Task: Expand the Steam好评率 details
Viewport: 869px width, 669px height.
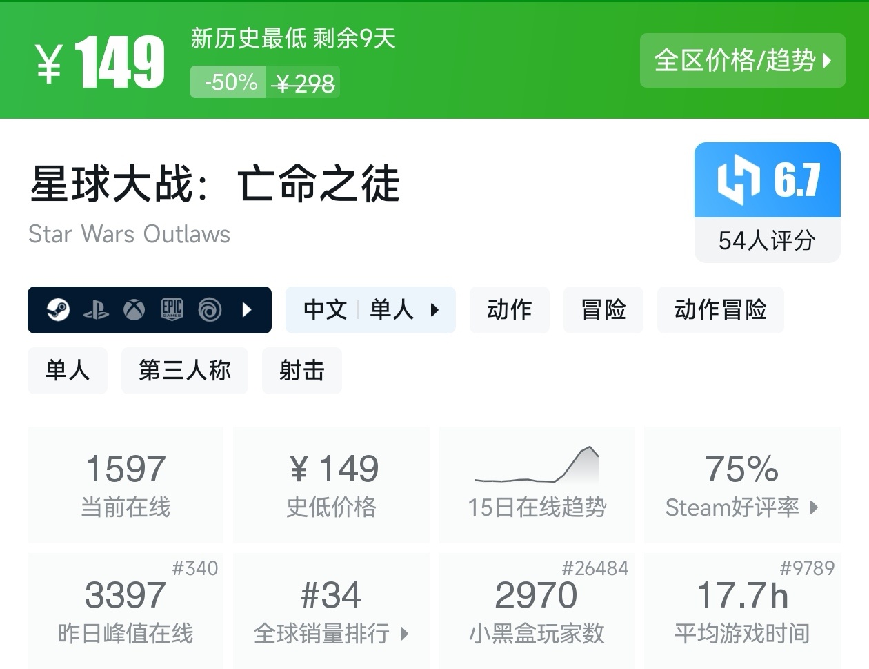Action: coord(741,509)
